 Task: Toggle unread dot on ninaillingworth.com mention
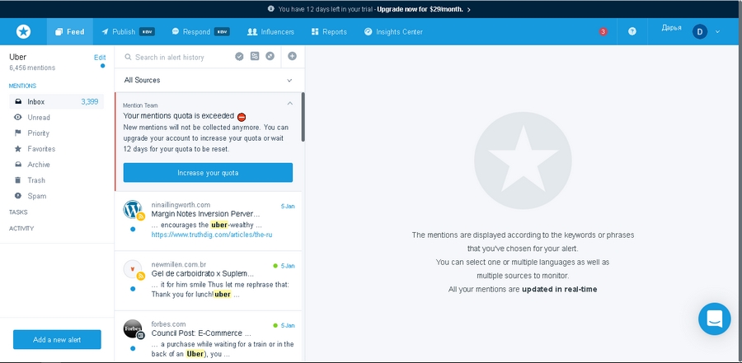133,229
